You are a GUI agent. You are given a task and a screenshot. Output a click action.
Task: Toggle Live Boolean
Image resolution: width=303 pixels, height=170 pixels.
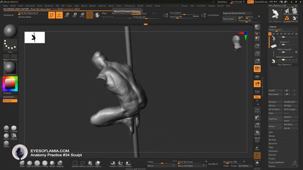[213, 15]
